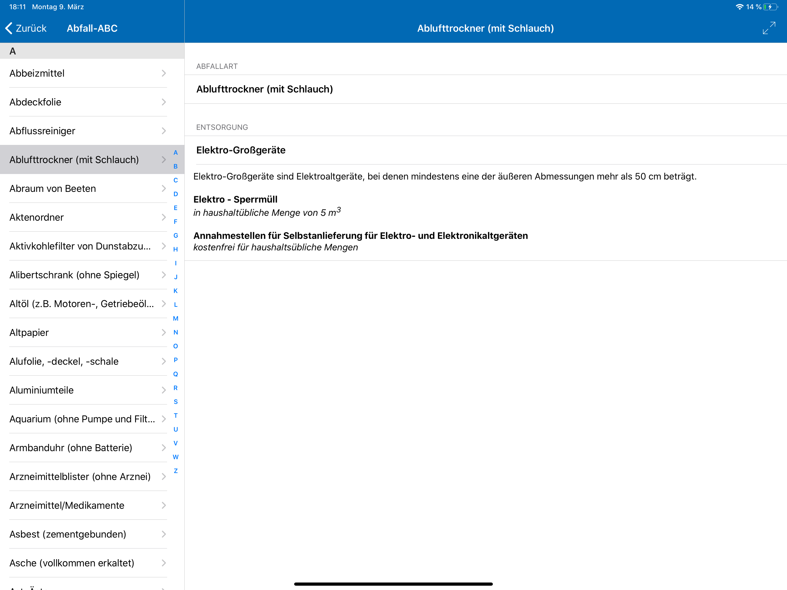This screenshot has height=590, width=787.
Task: Jump to letter J in index
Action: tap(175, 277)
